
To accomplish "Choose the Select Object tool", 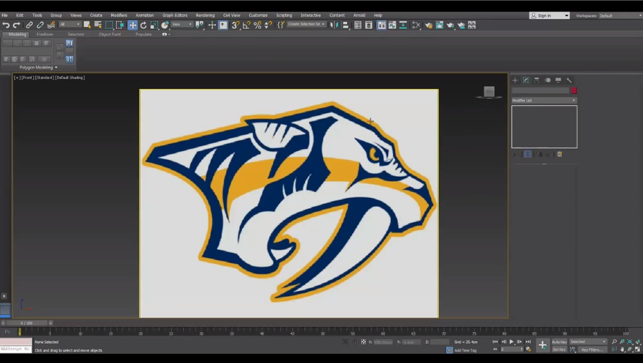I will [x=87, y=25].
